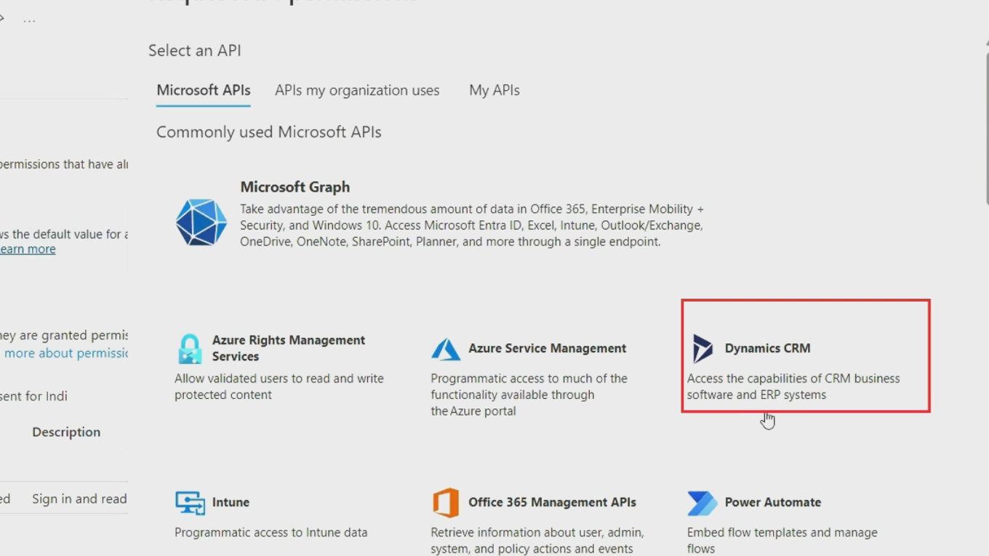Click 'Embed flow templates and manage' text
The height and width of the screenshot is (556, 989).
point(782,533)
